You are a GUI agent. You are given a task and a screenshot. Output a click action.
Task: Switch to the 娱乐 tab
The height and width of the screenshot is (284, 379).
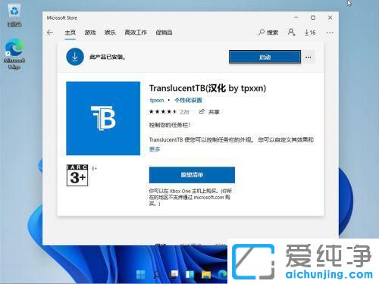110,33
